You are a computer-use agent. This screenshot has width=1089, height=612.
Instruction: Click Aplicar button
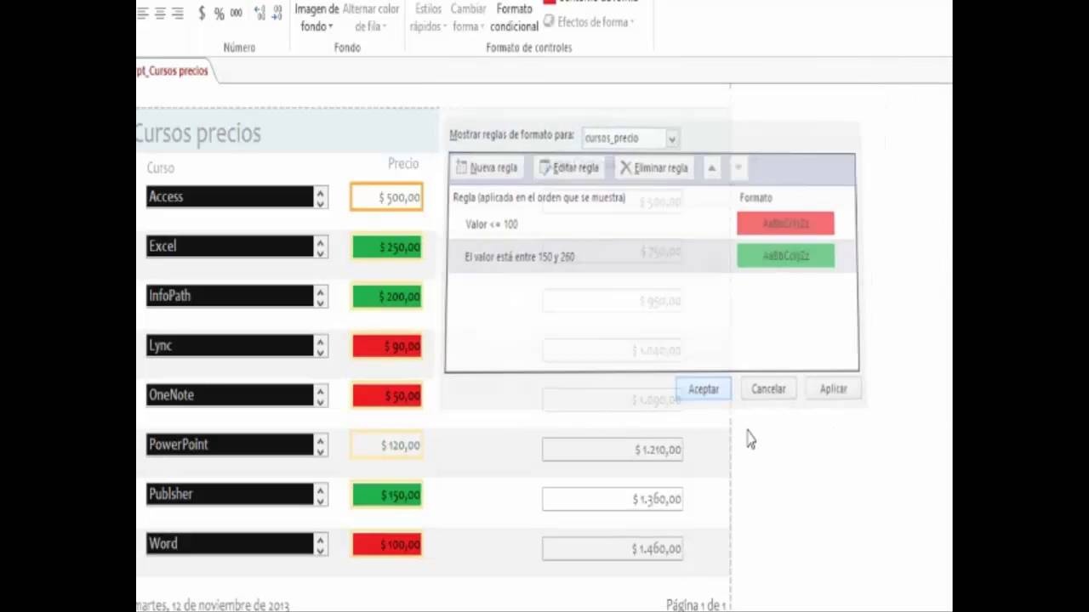(x=834, y=388)
